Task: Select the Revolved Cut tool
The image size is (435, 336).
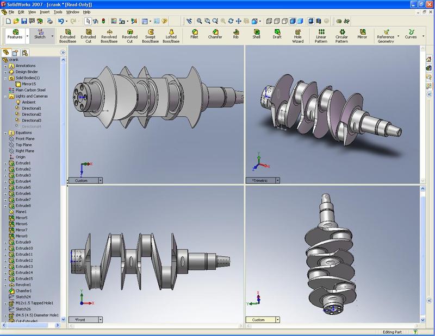Action: pos(129,36)
